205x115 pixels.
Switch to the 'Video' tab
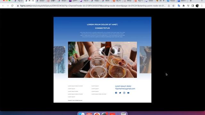coord(95,1)
